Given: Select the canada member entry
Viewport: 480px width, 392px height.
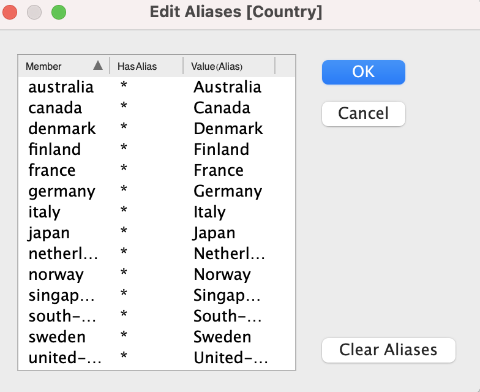Looking at the screenshot, I should 54,108.
